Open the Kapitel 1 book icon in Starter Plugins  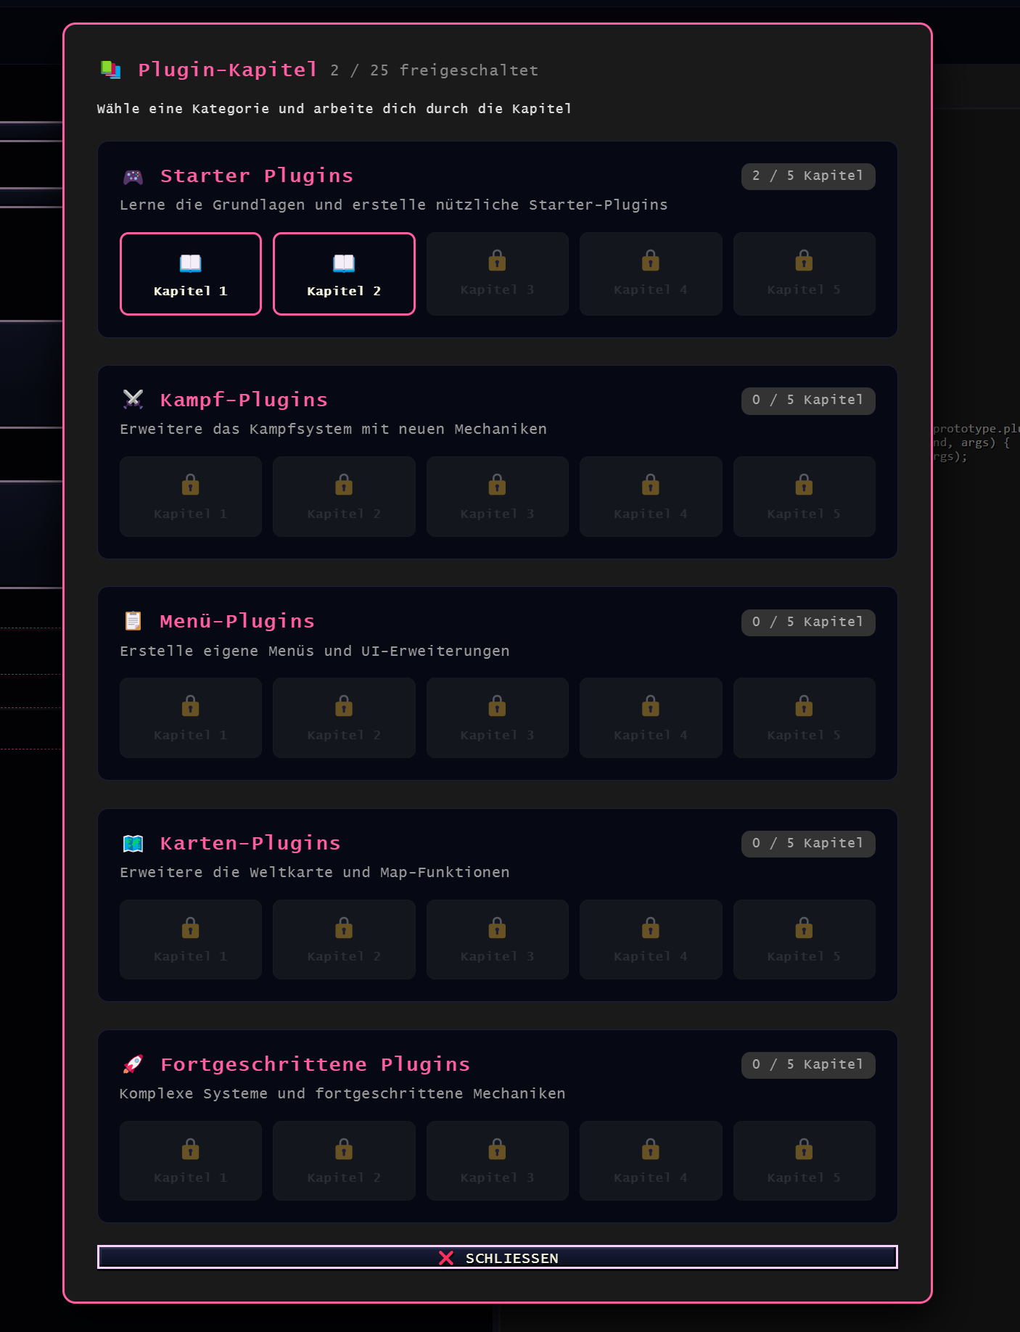(190, 263)
